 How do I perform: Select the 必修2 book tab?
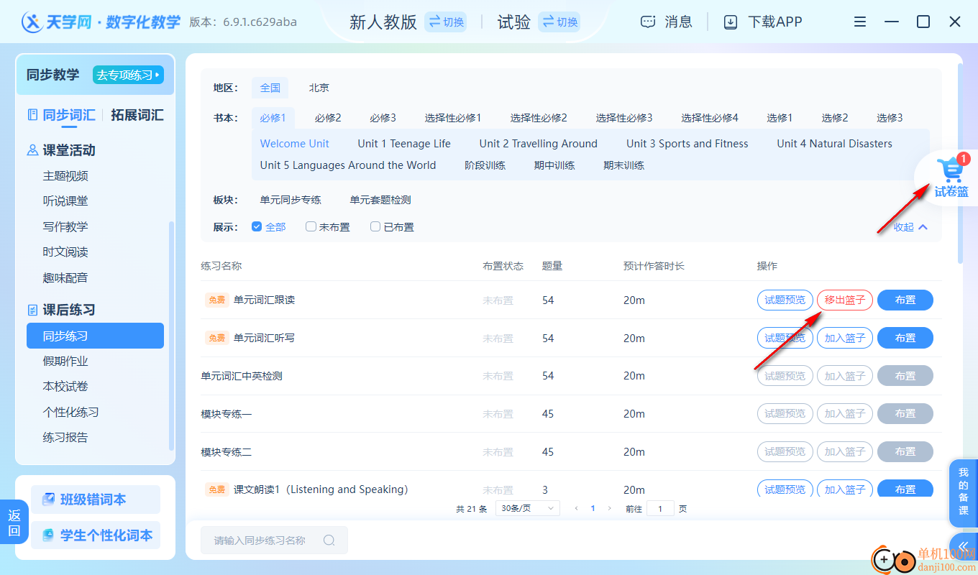tap(328, 118)
